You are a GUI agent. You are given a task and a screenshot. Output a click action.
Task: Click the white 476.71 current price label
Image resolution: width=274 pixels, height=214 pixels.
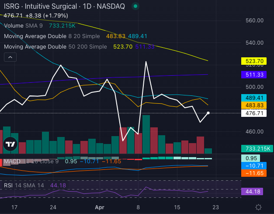254,113
